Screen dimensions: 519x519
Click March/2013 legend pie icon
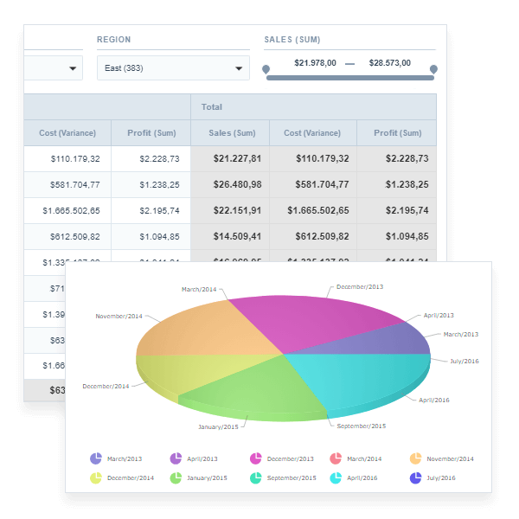click(x=96, y=458)
